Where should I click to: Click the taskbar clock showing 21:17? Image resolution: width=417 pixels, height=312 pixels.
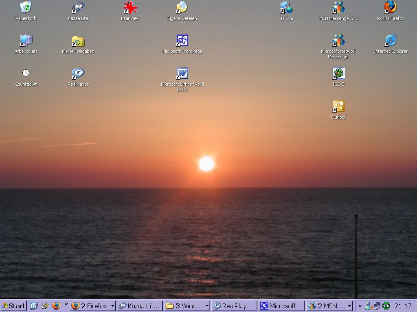pos(403,306)
